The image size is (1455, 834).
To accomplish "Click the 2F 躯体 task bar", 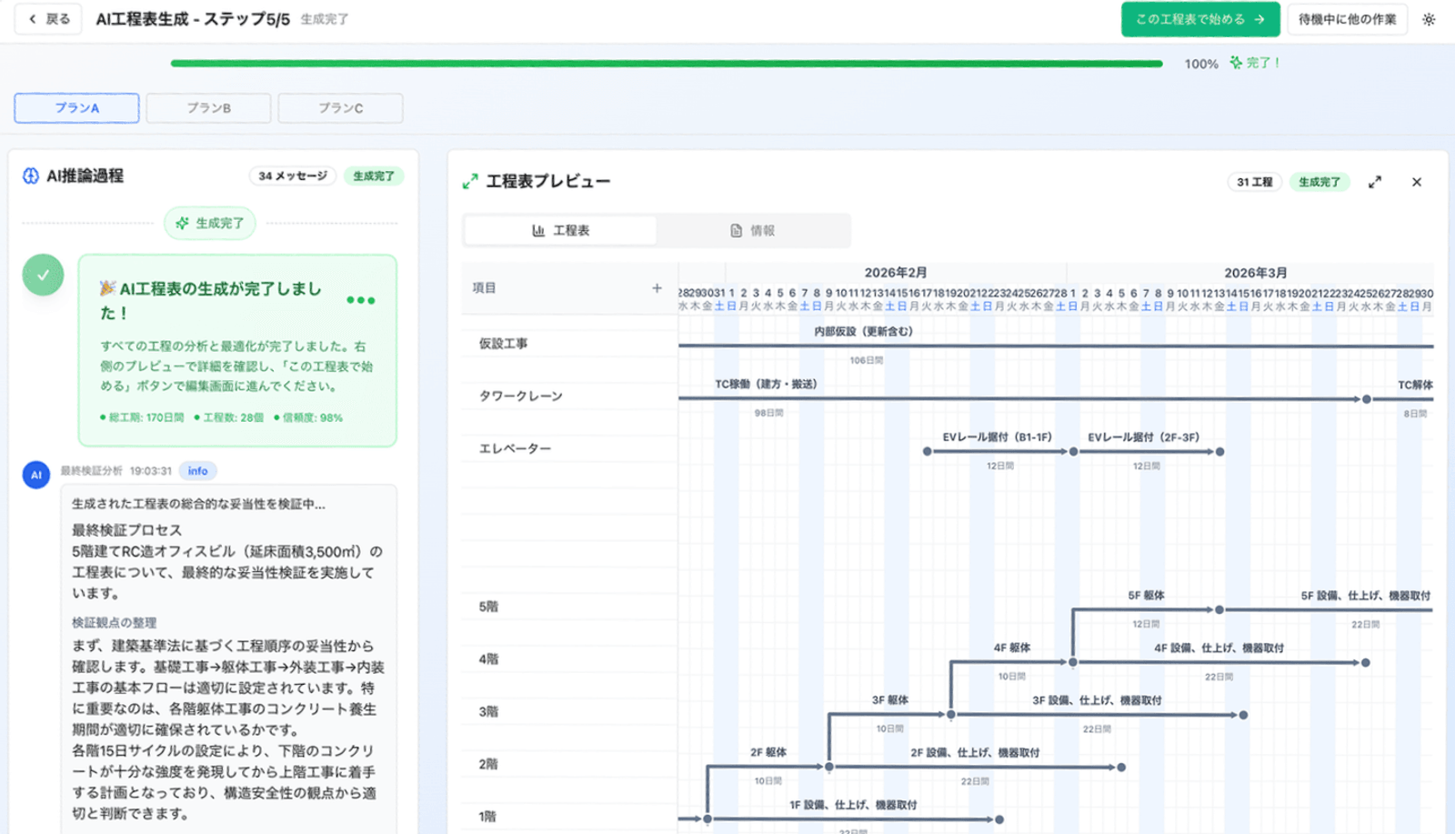I will tap(768, 768).
